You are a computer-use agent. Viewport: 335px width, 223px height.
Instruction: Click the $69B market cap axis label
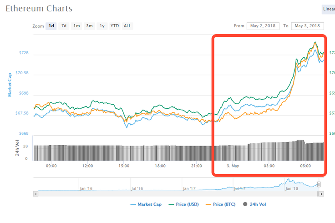pos(24,93)
